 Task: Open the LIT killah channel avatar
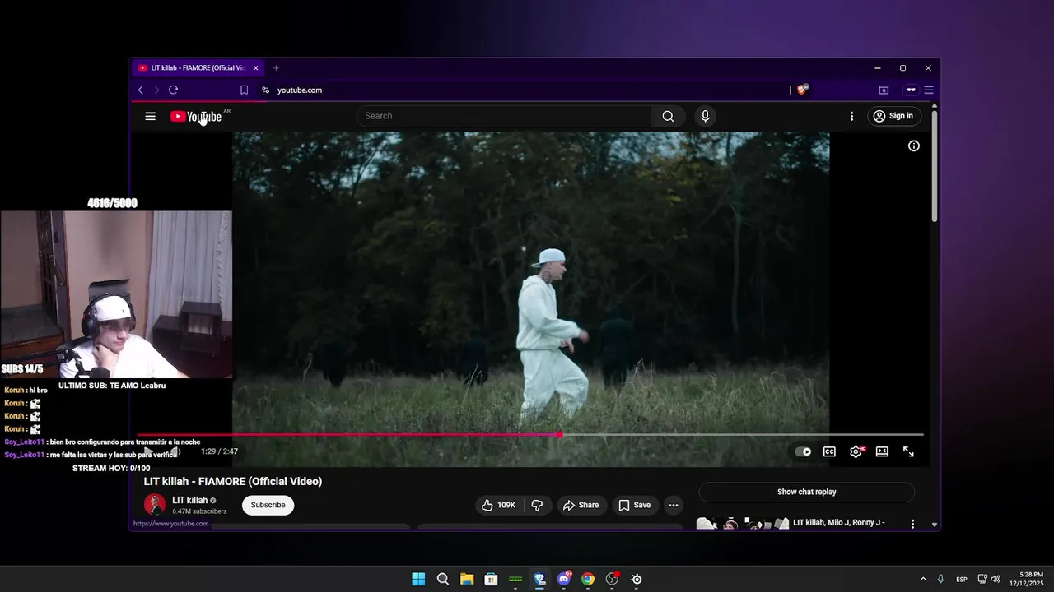coord(155,505)
